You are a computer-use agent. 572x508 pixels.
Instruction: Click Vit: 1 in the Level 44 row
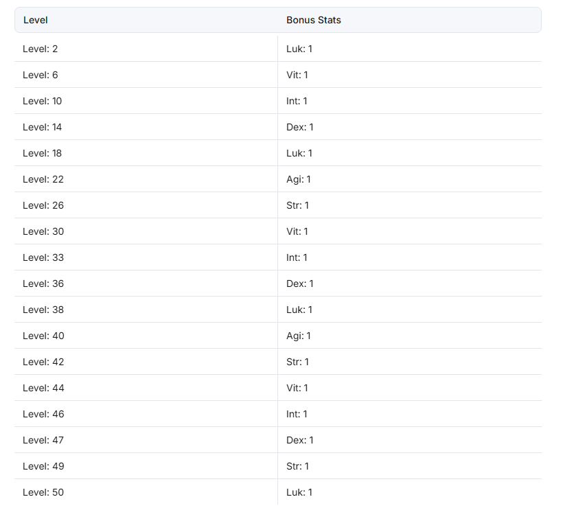(x=297, y=388)
